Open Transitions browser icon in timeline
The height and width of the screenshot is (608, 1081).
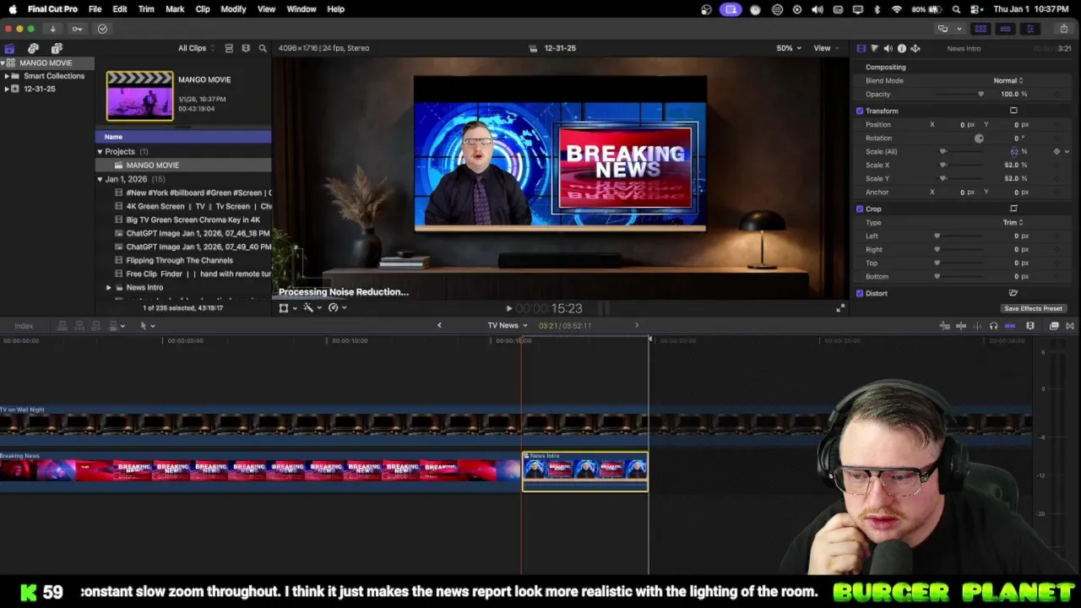click(x=1070, y=326)
